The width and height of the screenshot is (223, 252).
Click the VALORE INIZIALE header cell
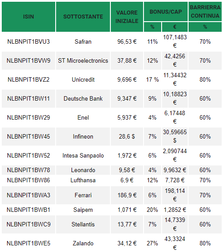(x=127, y=17)
